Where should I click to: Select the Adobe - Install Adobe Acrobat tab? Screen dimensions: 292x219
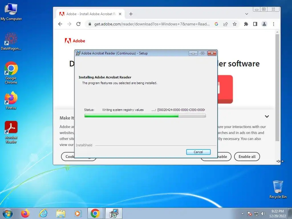tap(91, 14)
